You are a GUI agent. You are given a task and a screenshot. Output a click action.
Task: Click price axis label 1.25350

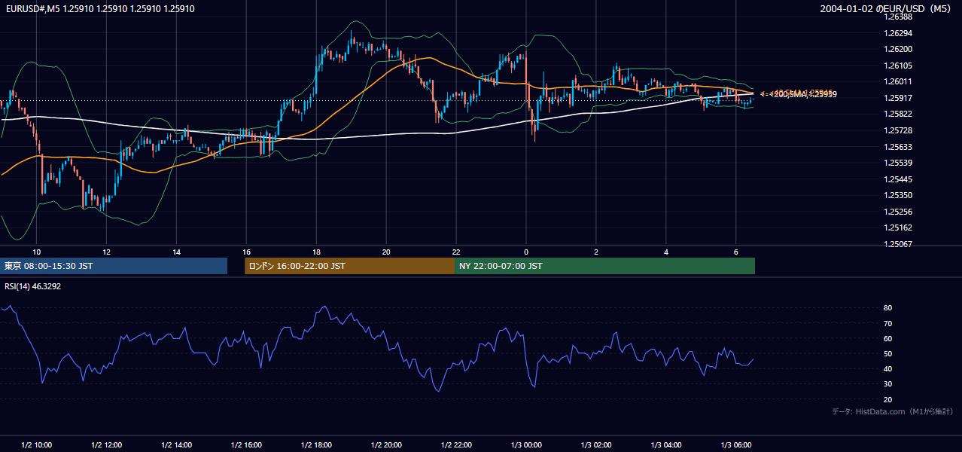897,195
